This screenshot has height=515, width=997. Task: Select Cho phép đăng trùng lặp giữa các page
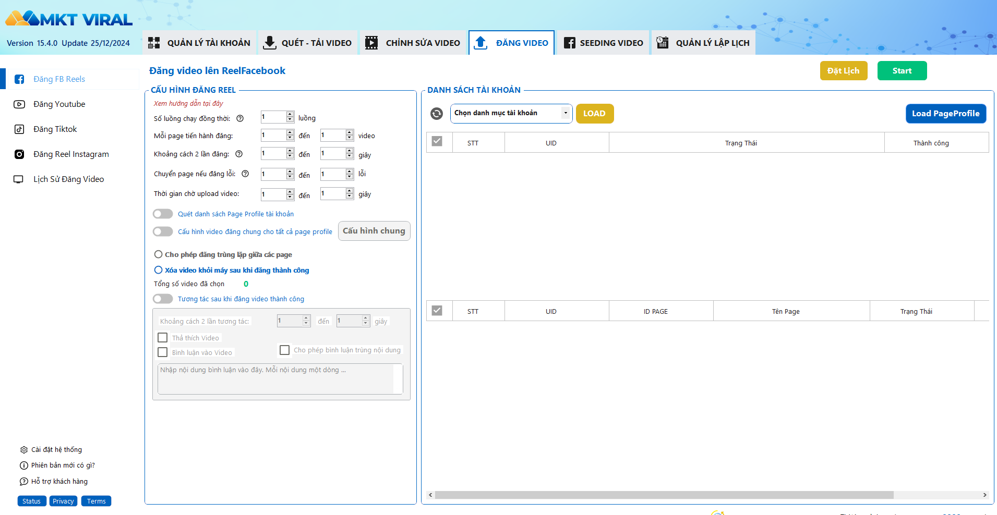(158, 254)
